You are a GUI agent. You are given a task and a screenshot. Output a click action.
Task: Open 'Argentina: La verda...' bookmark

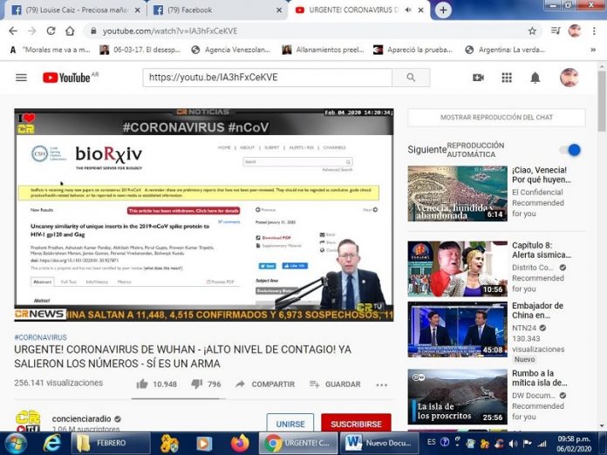pyautogui.click(x=505, y=50)
